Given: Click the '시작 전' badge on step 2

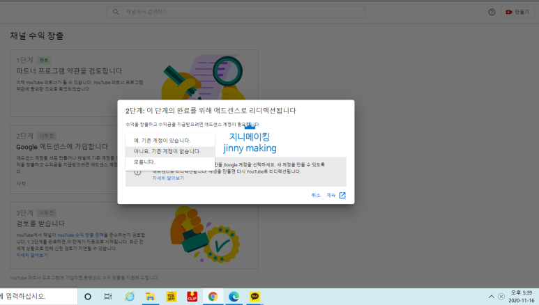Looking at the screenshot, I should click(47, 136).
